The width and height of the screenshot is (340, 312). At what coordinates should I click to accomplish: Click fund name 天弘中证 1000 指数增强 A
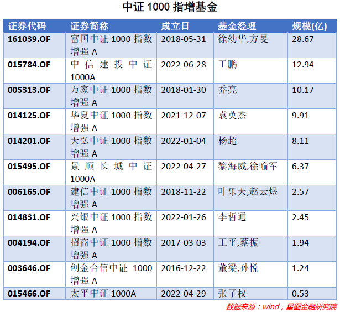coord(111,147)
